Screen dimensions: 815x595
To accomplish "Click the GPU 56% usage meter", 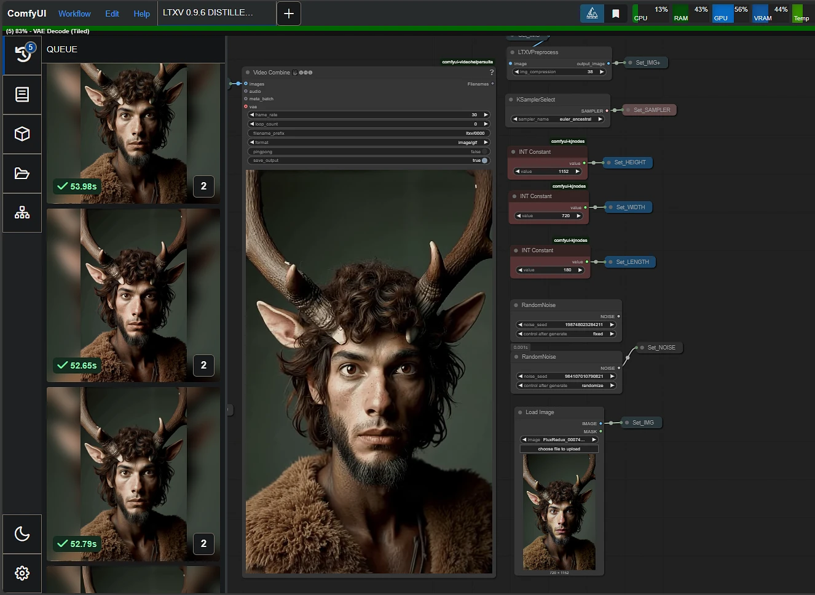I will 731,14.
